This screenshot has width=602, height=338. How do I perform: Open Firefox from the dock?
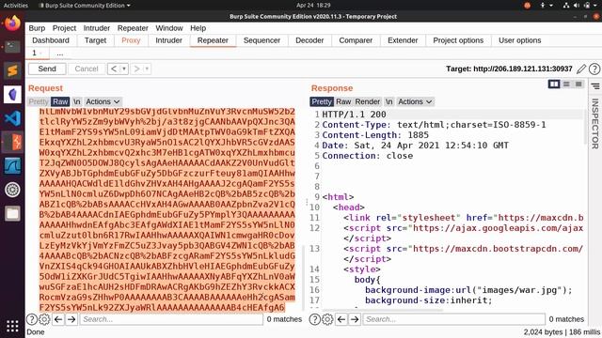click(12, 23)
